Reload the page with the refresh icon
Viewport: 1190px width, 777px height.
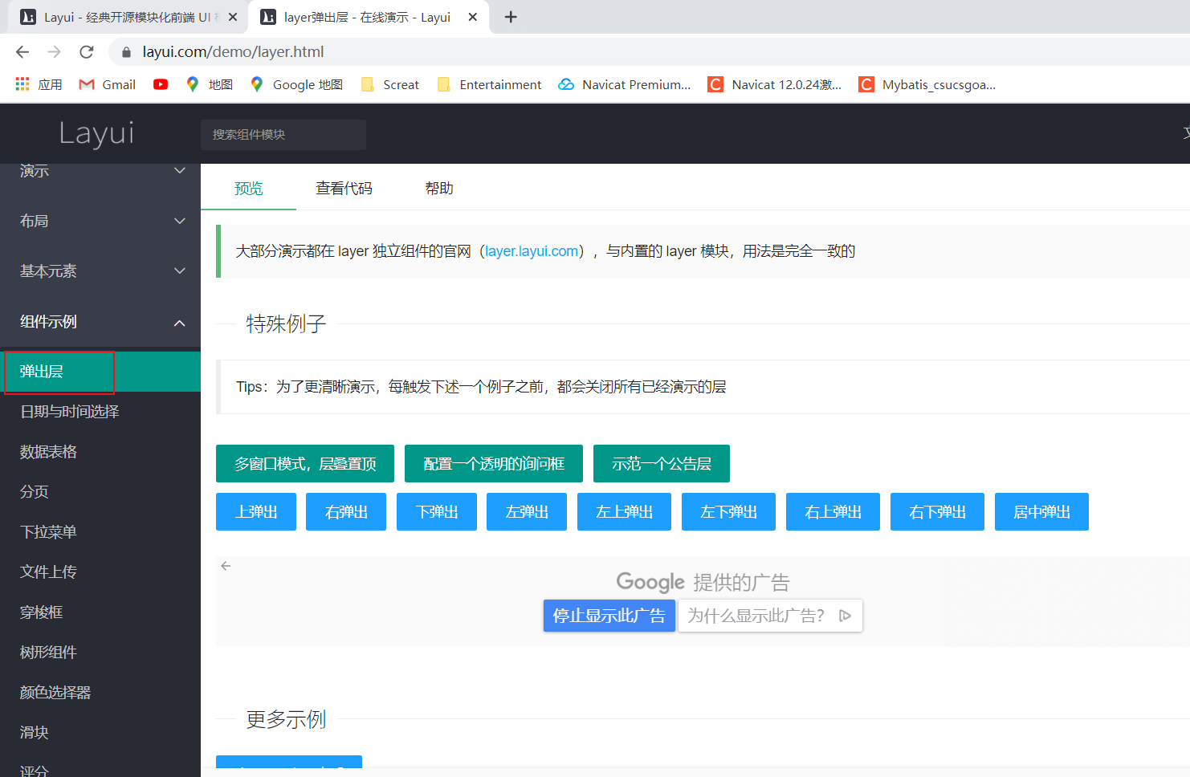tap(87, 51)
